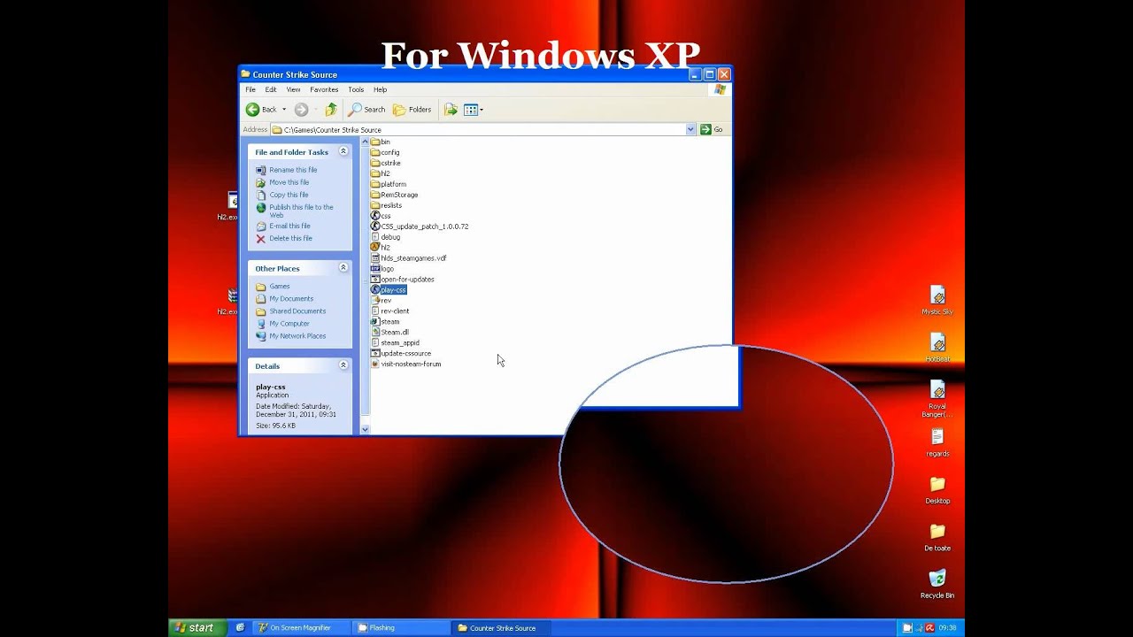Expand the Address bar dropdown list

[x=690, y=129]
